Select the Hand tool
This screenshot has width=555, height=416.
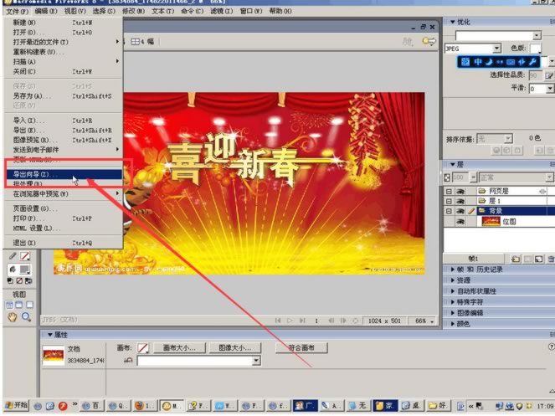click(x=13, y=317)
